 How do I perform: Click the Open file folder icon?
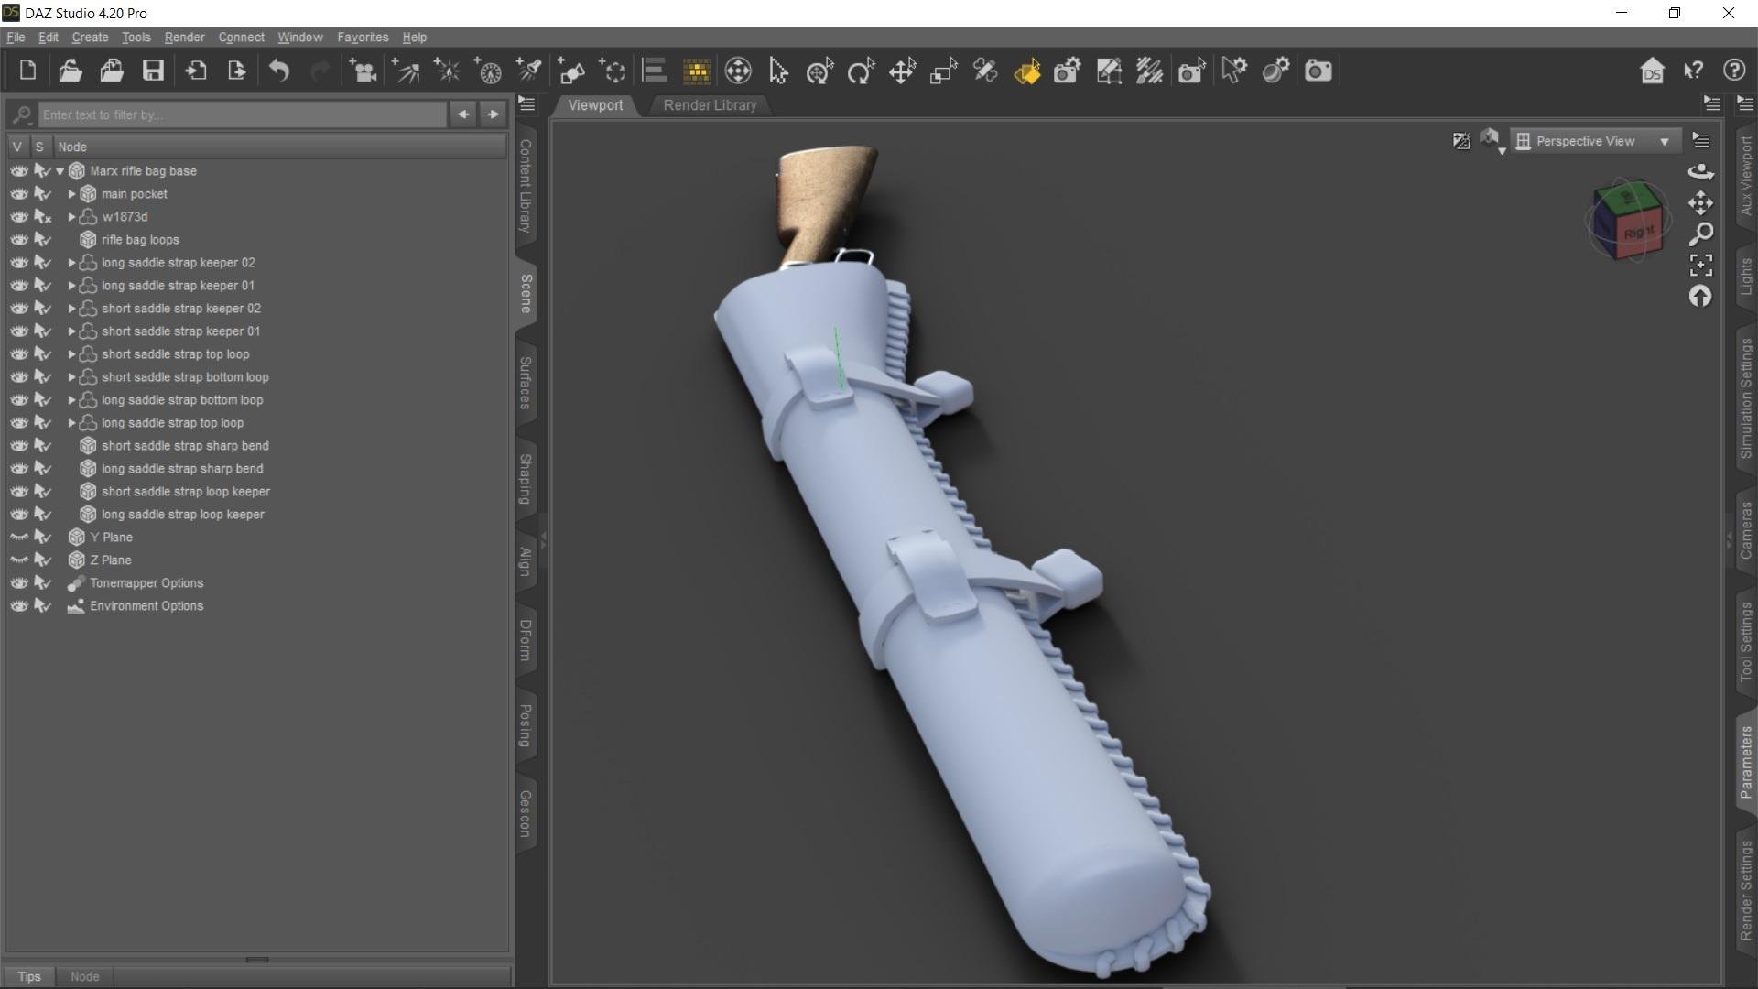point(71,71)
